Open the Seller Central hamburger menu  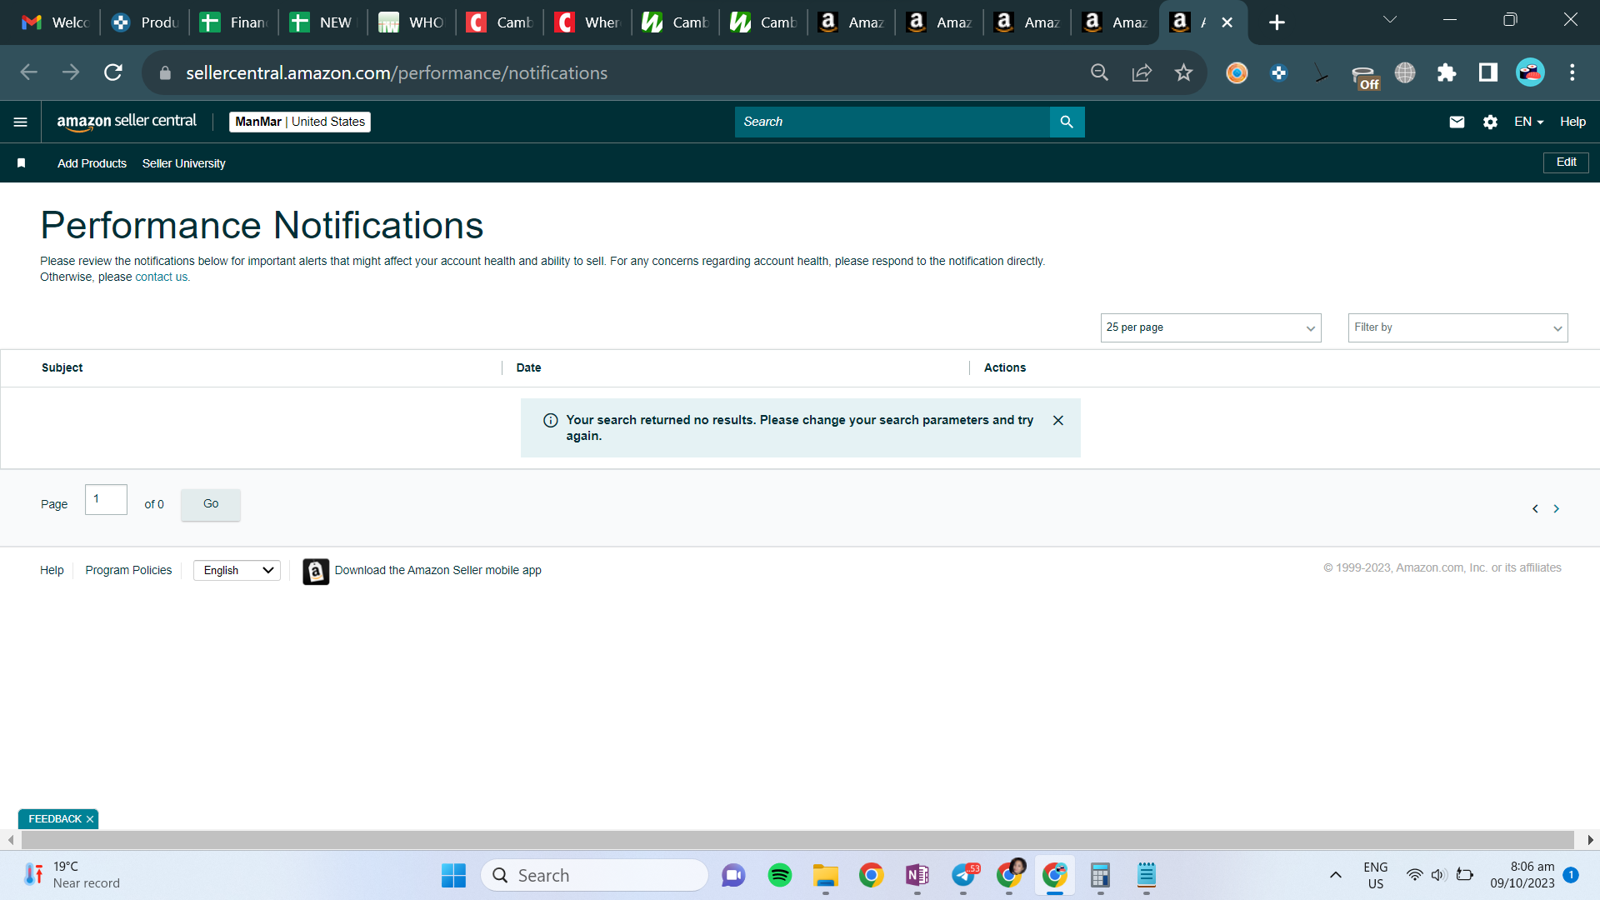(21, 122)
